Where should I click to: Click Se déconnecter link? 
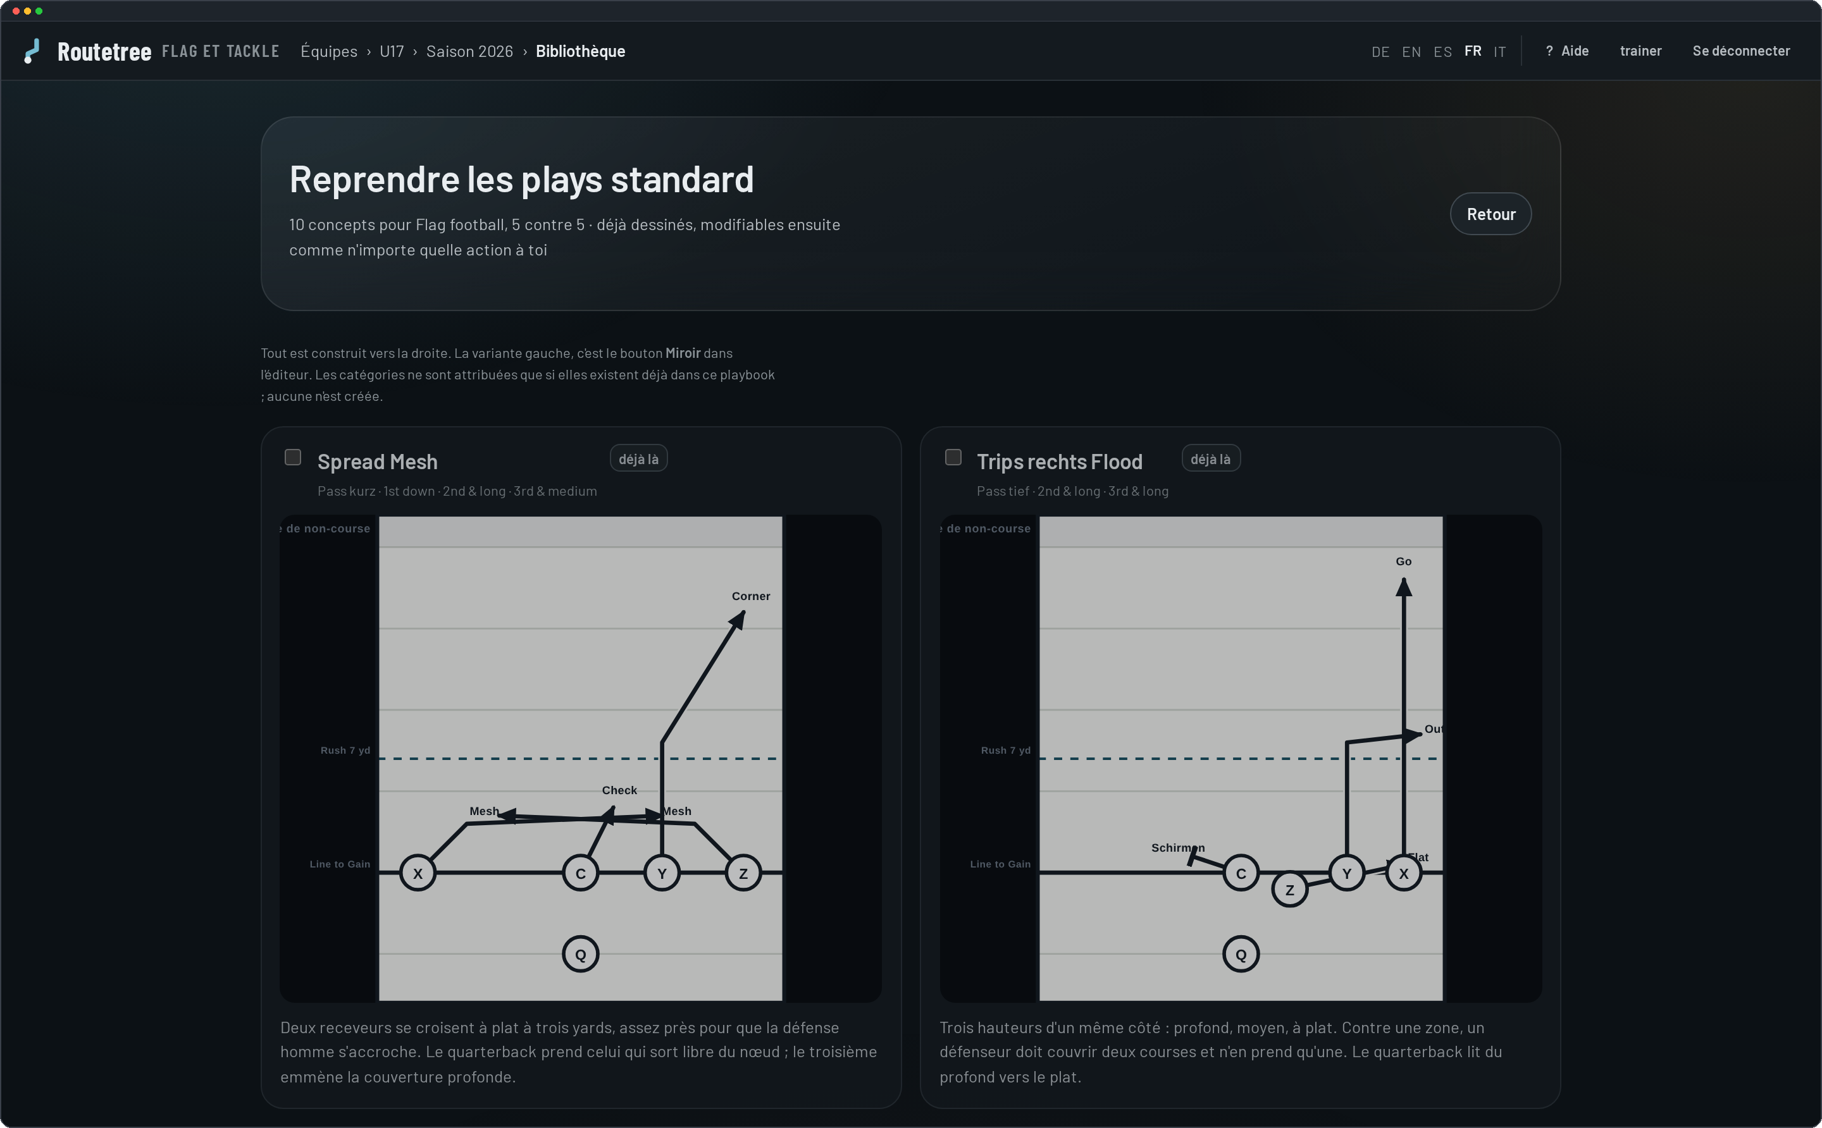(1740, 51)
